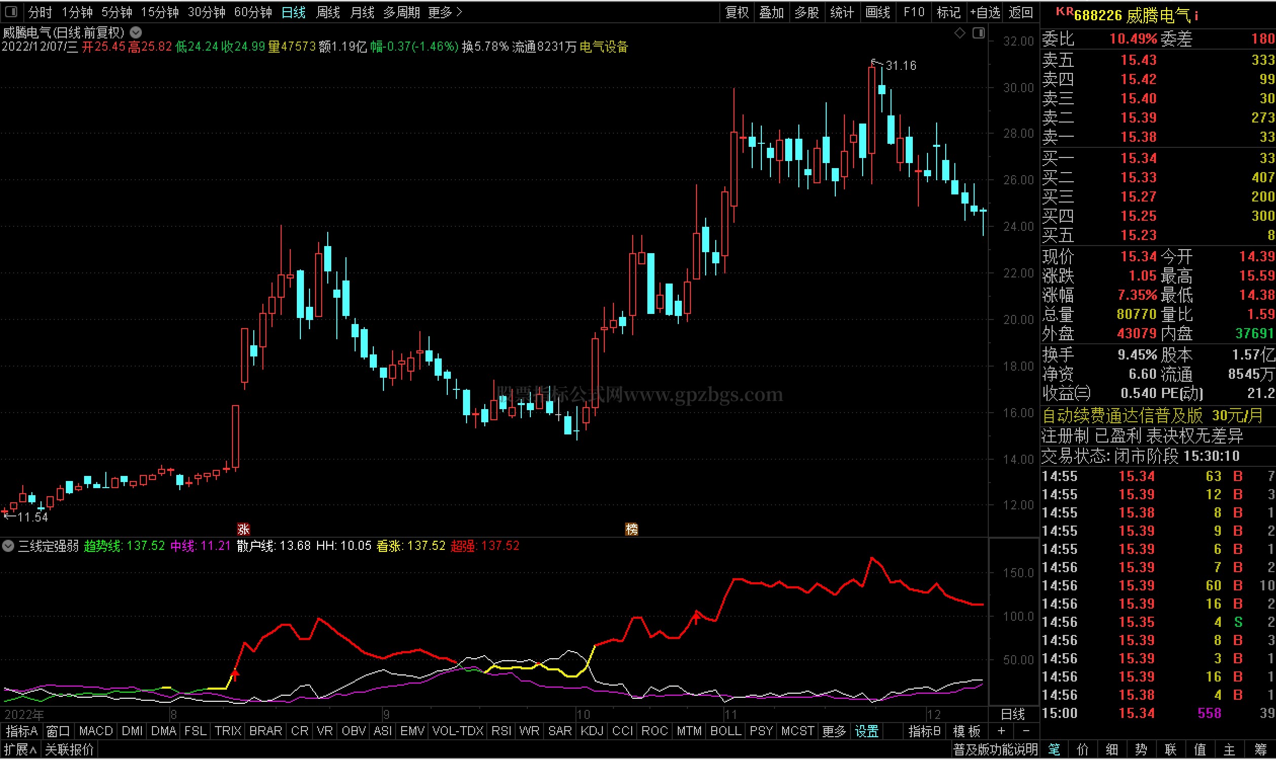The width and height of the screenshot is (1276, 760).
Task: Switch indicator to BRAR
Action: pos(265,731)
